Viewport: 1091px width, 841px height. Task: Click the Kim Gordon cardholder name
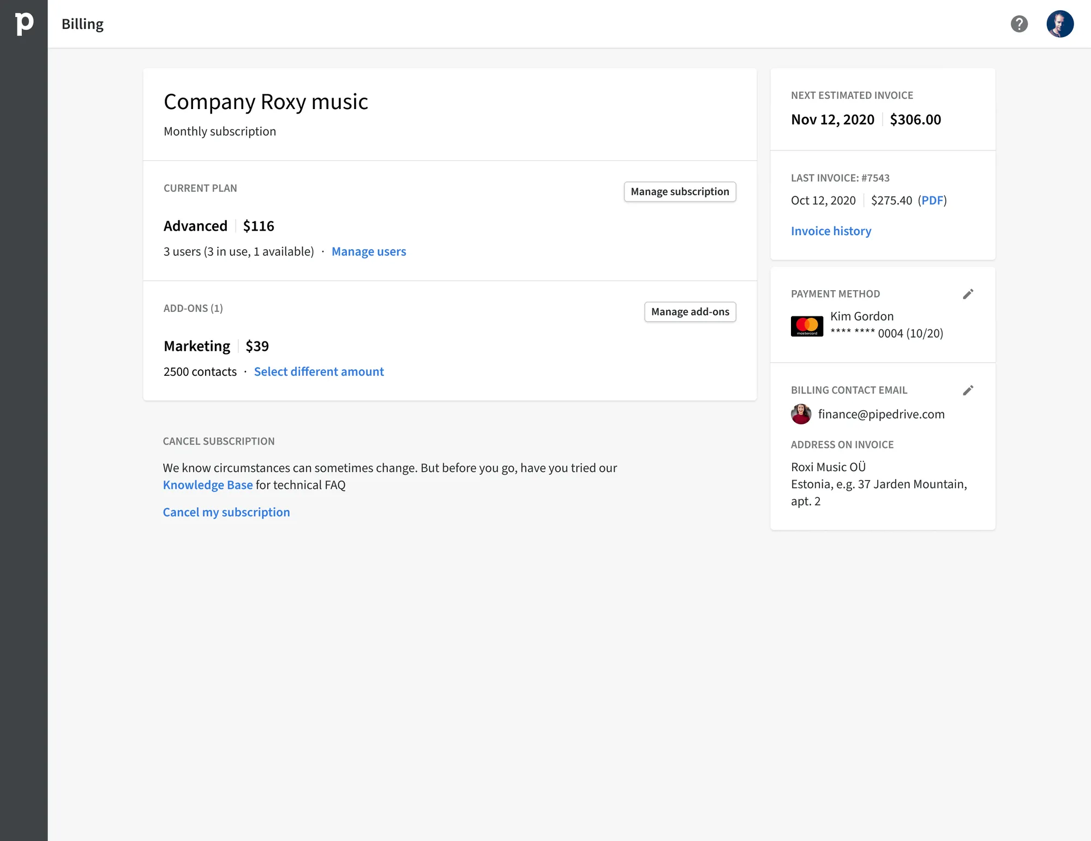pyautogui.click(x=862, y=316)
